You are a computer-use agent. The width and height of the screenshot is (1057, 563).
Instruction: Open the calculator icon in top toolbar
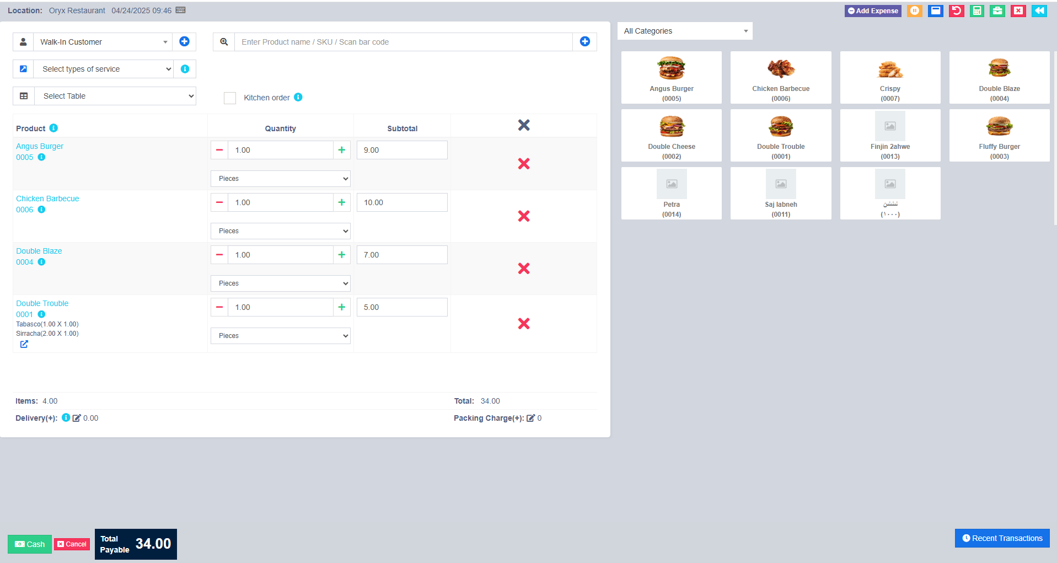pos(977,10)
